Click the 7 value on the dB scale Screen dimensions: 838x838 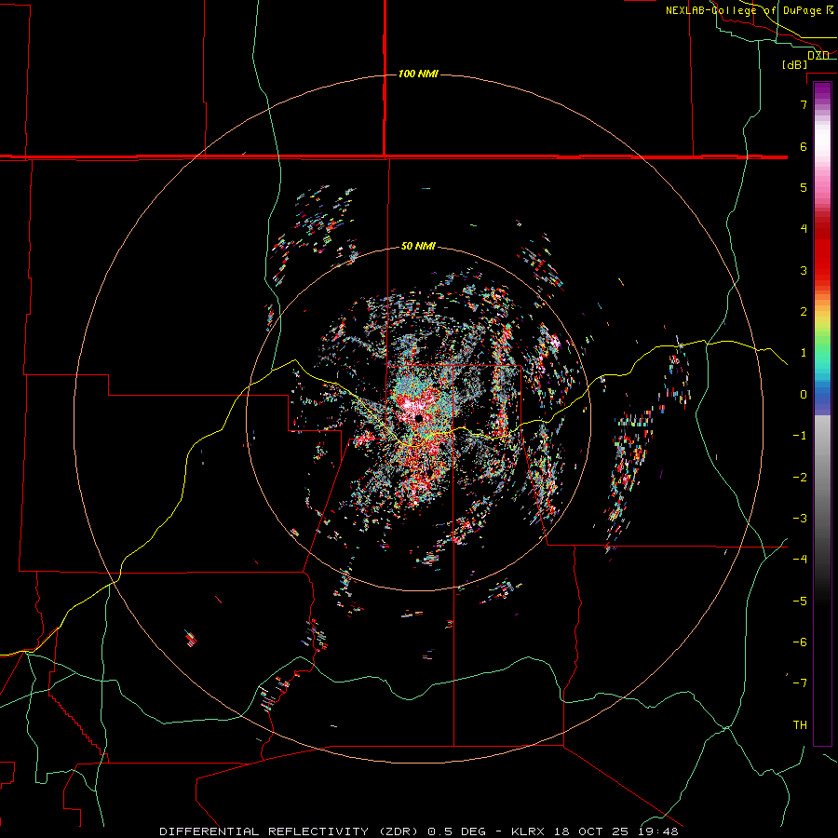[x=804, y=104]
